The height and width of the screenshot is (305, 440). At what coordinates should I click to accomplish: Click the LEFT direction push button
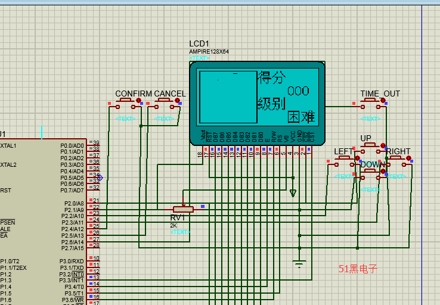click(344, 161)
